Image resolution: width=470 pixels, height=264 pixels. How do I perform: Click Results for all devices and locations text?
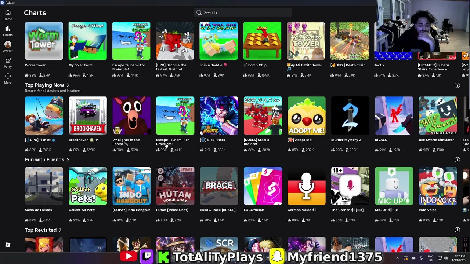(x=53, y=91)
